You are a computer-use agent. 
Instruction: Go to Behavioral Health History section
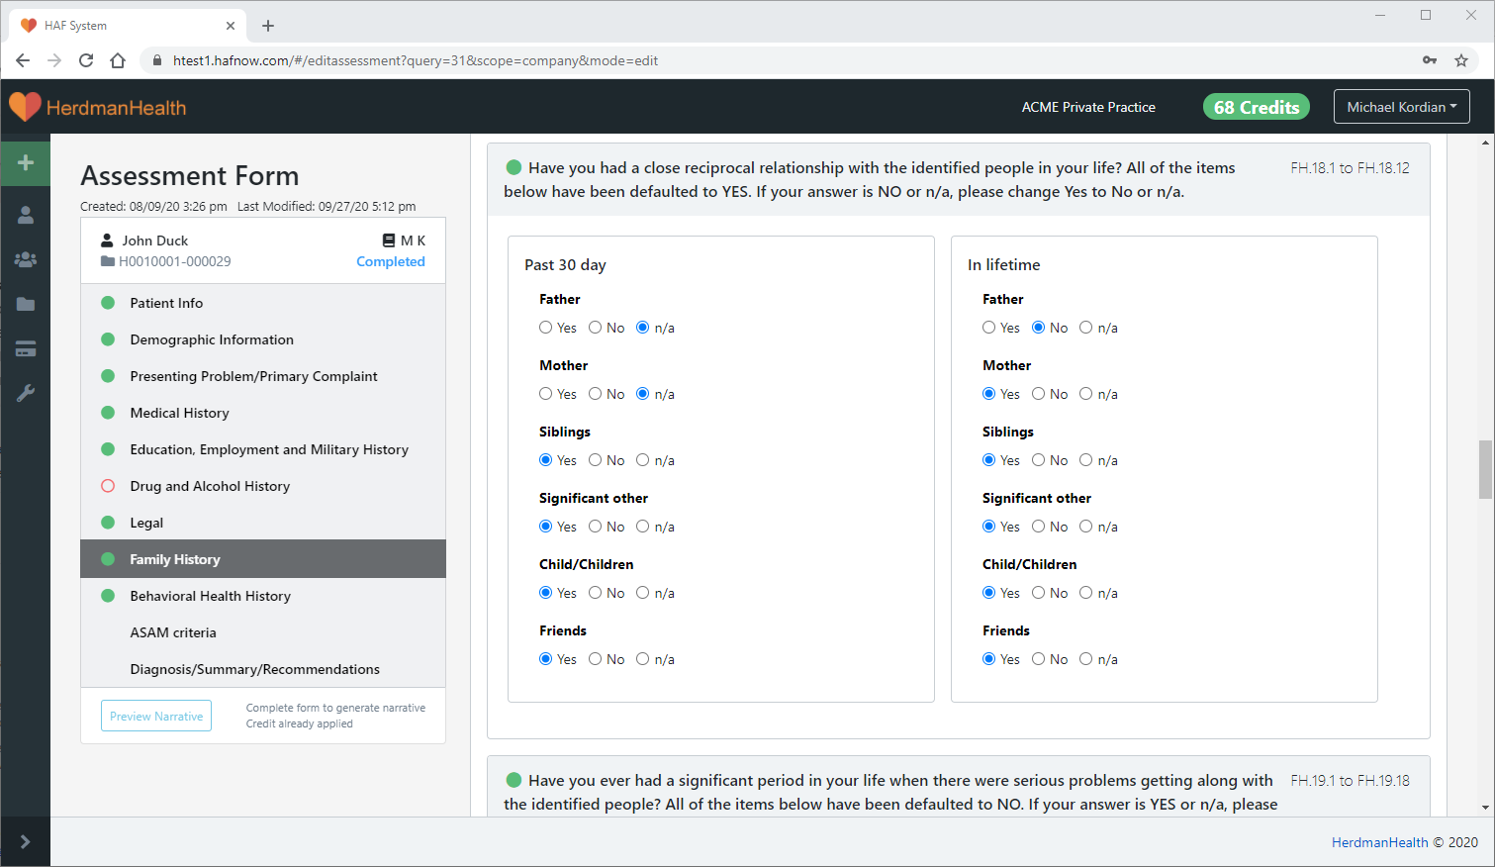(x=210, y=596)
